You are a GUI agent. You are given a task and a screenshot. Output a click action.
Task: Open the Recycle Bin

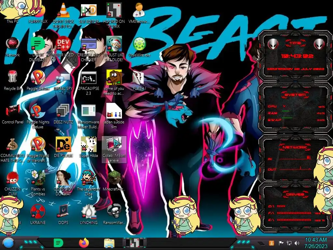pyautogui.click(x=13, y=80)
